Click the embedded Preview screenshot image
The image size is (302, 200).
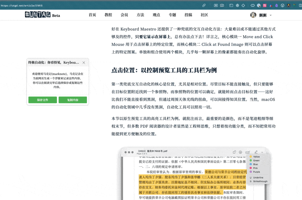click(x=194, y=173)
